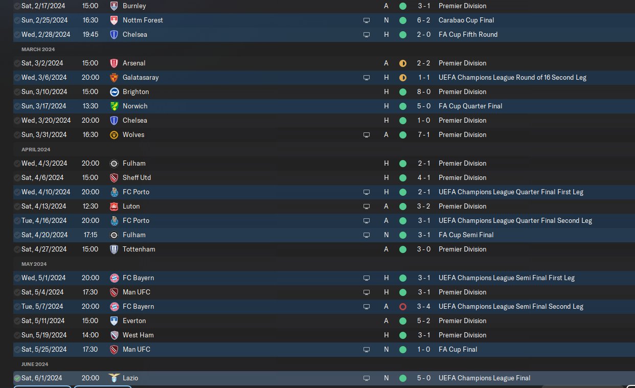
Task: Select the West Ham fixture row
Action: coord(324,335)
